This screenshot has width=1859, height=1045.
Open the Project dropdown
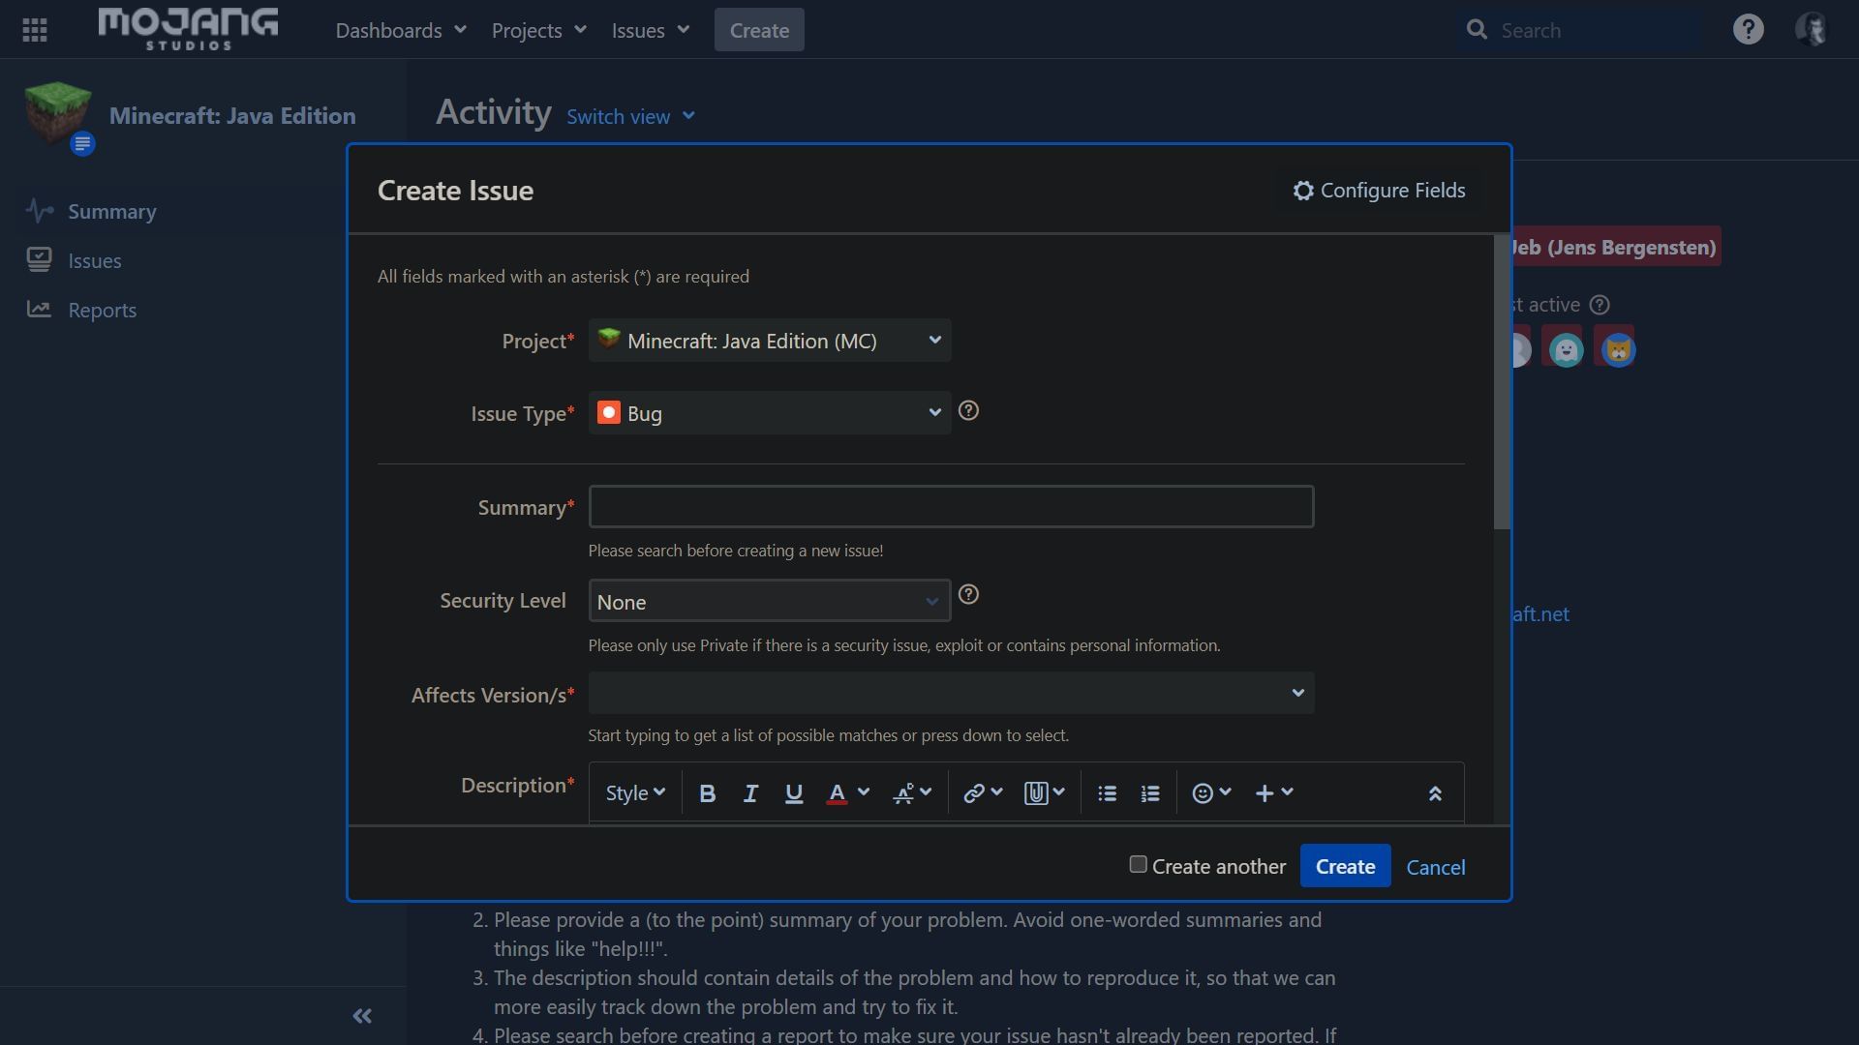click(x=769, y=341)
